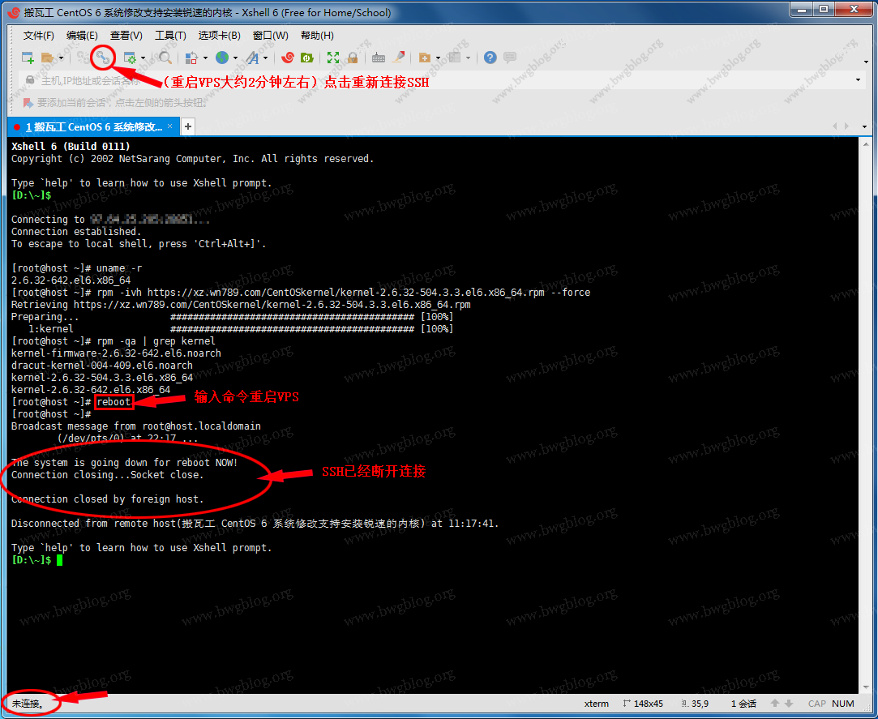Open the 工具(T) menu
Viewport: 878px width, 719px height.
pyautogui.click(x=170, y=36)
